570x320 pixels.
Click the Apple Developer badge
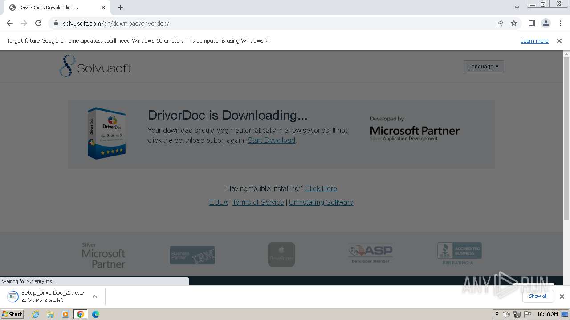281,254
